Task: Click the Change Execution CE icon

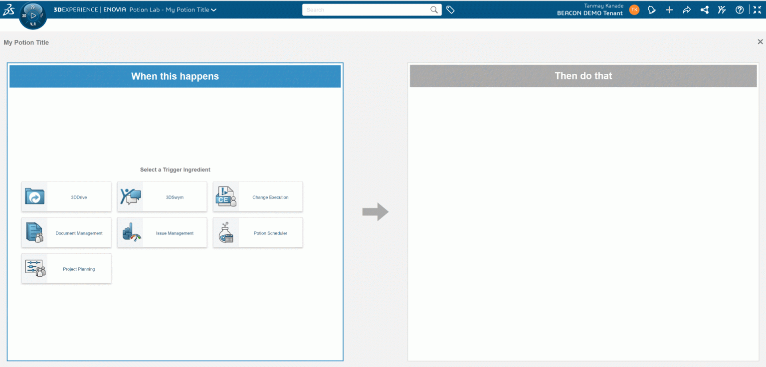Action: (x=226, y=197)
